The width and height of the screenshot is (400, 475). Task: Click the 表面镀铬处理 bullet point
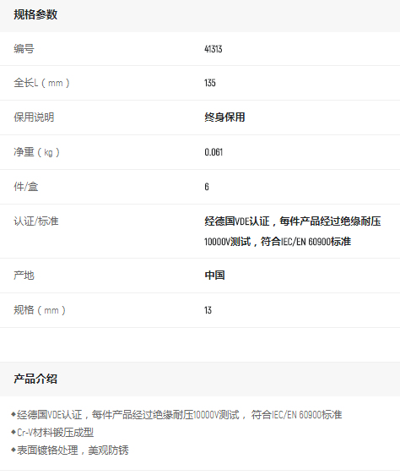coord(70,450)
